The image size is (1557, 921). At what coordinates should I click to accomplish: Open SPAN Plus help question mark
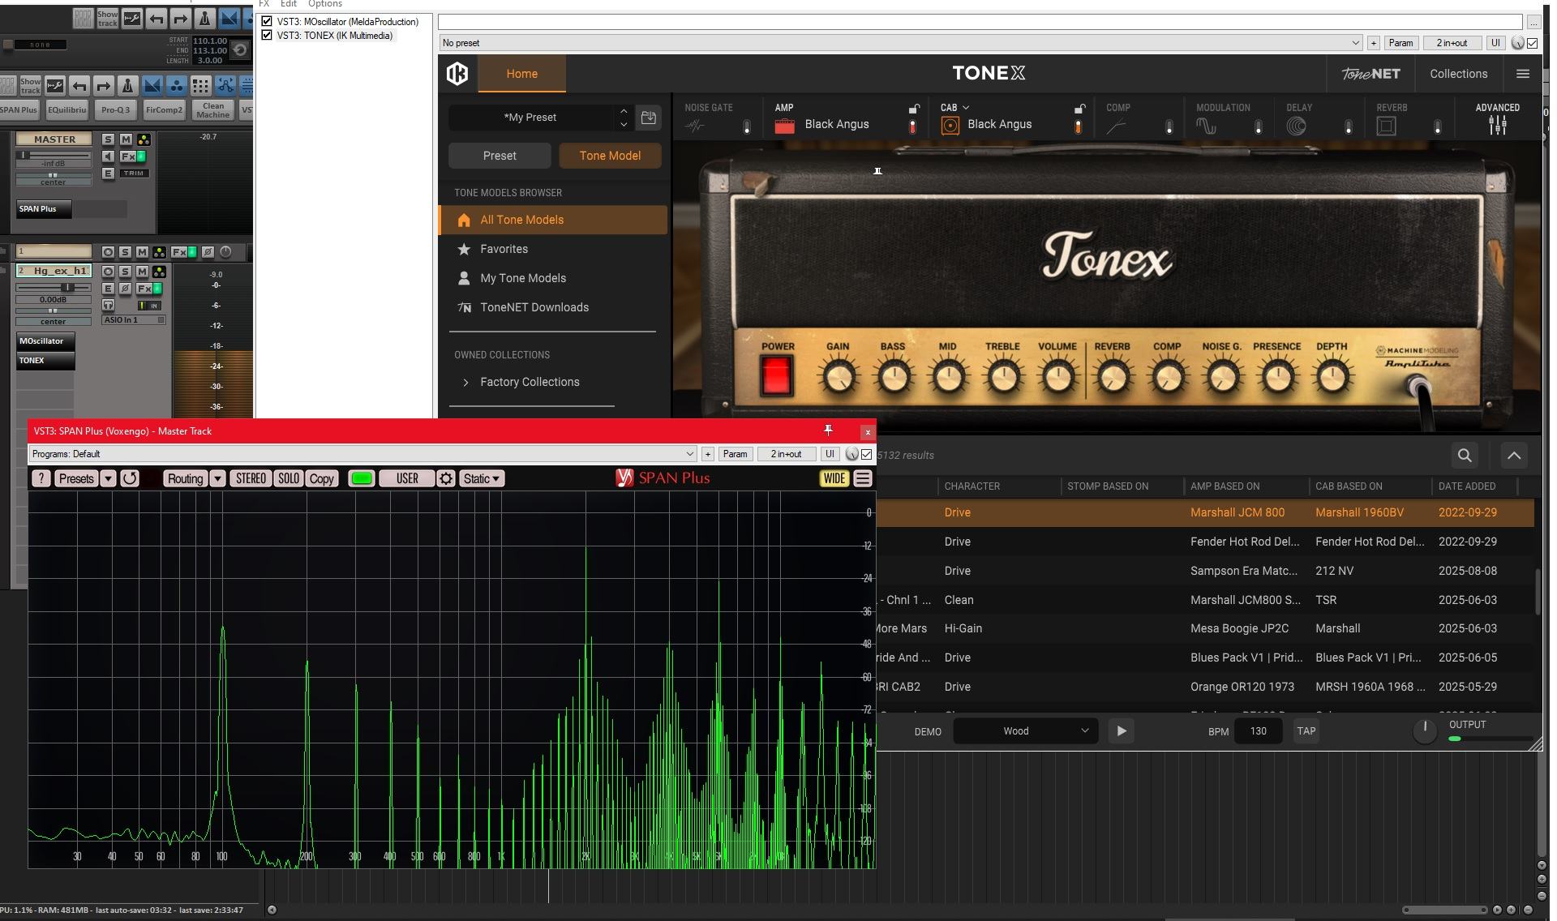41,478
